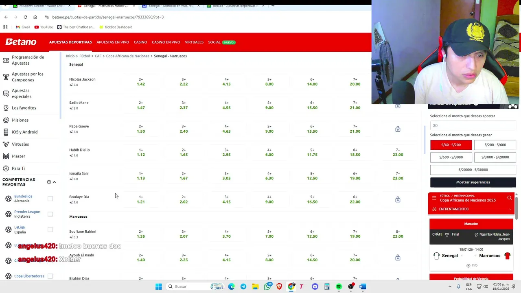Click the locked market icon in Boulaye Dia row

pyautogui.click(x=398, y=199)
